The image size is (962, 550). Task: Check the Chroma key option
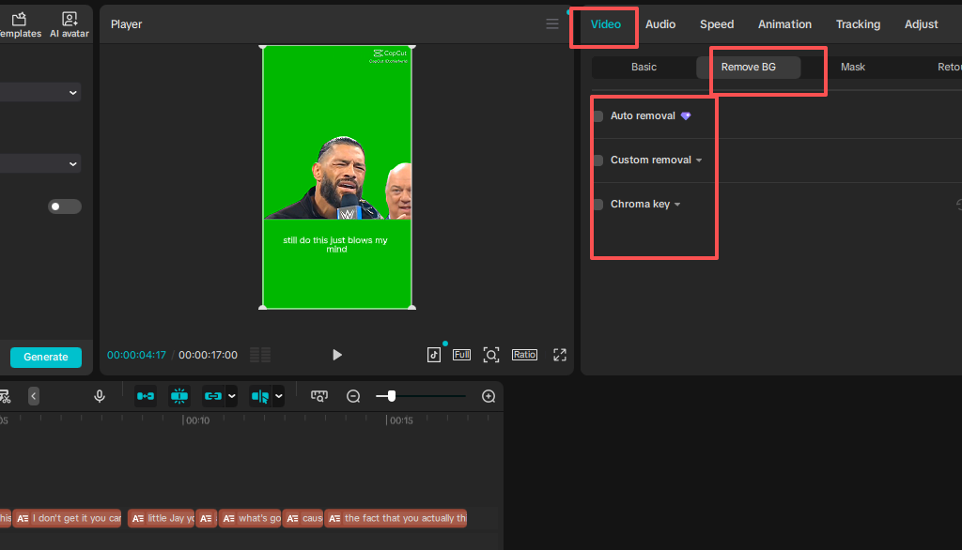597,204
